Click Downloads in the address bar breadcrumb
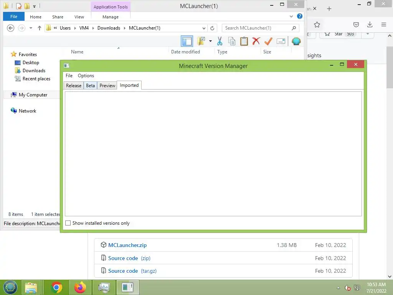Image resolution: width=393 pixels, height=295 pixels. pos(109,28)
